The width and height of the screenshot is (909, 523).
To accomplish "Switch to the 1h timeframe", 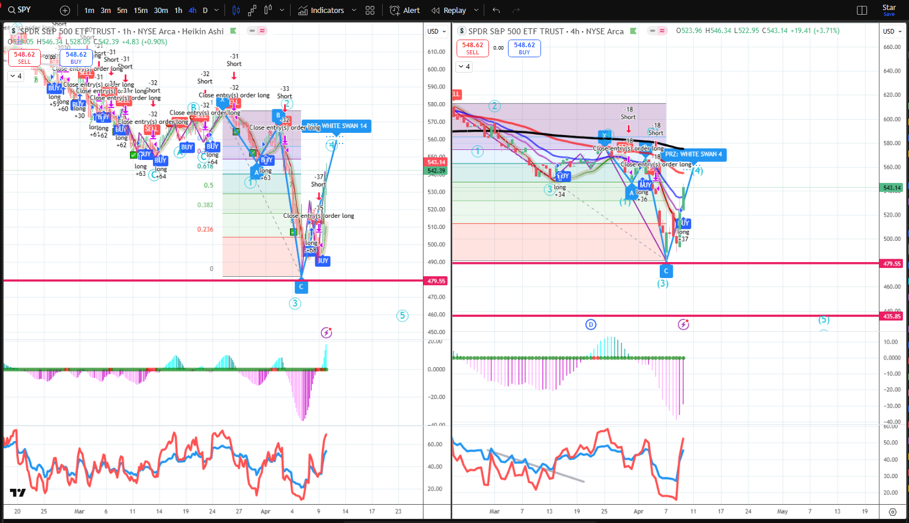I will pyautogui.click(x=178, y=11).
